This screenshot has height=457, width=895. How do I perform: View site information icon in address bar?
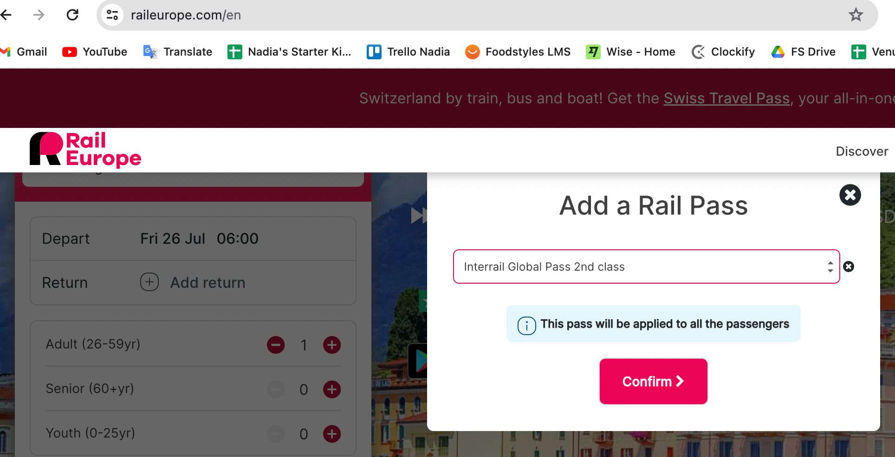point(112,15)
